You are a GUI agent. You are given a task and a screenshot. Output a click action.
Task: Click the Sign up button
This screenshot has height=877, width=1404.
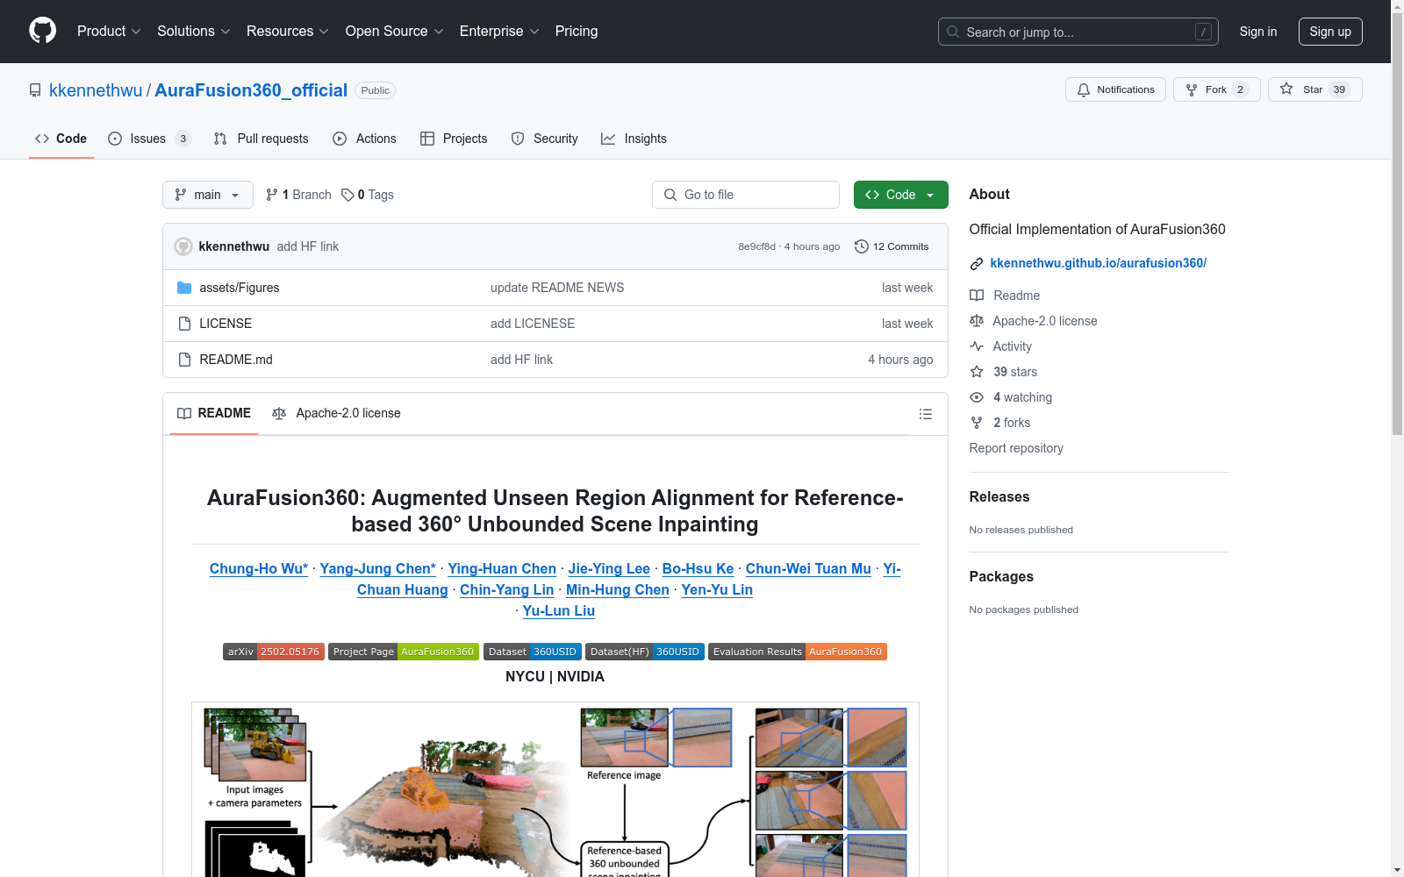pos(1330,32)
